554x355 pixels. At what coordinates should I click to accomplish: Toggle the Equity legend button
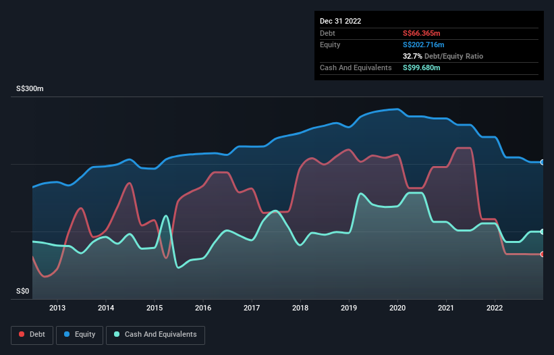pyautogui.click(x=80, y=335)
